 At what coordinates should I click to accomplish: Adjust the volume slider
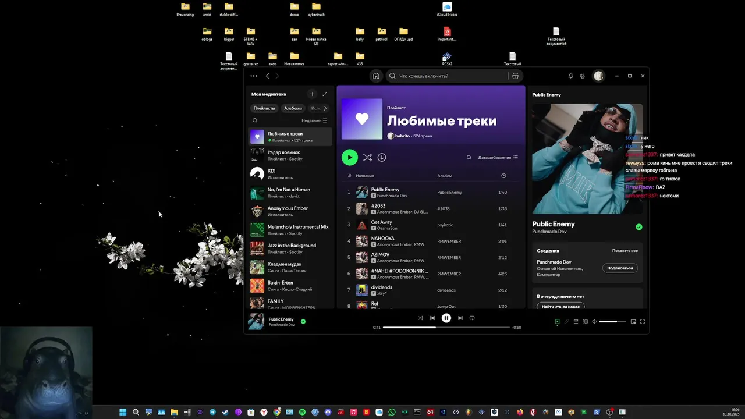(x=612, y=322)
